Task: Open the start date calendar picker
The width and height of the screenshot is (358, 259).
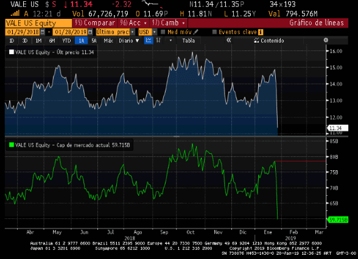Action: pyautogui.click(x=43, y=32)
